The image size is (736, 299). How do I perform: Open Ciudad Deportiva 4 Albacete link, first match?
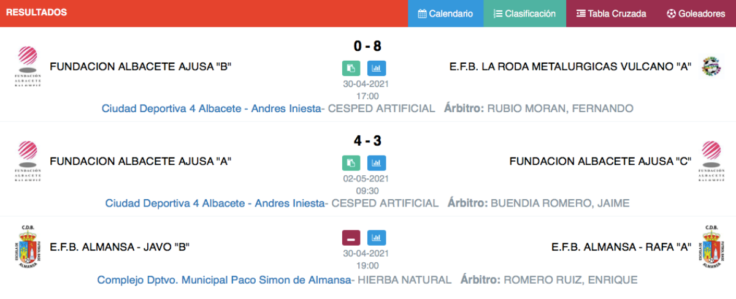coord(212,108)
